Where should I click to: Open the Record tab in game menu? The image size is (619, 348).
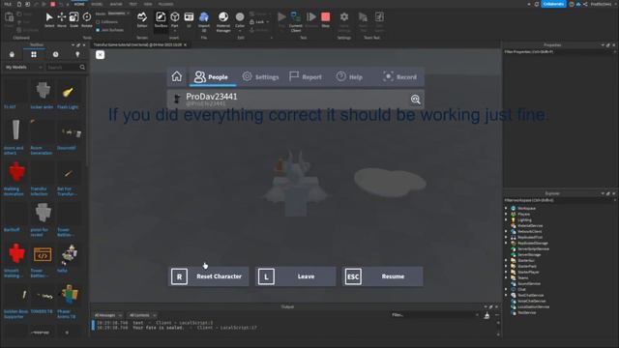pos(399,77)
